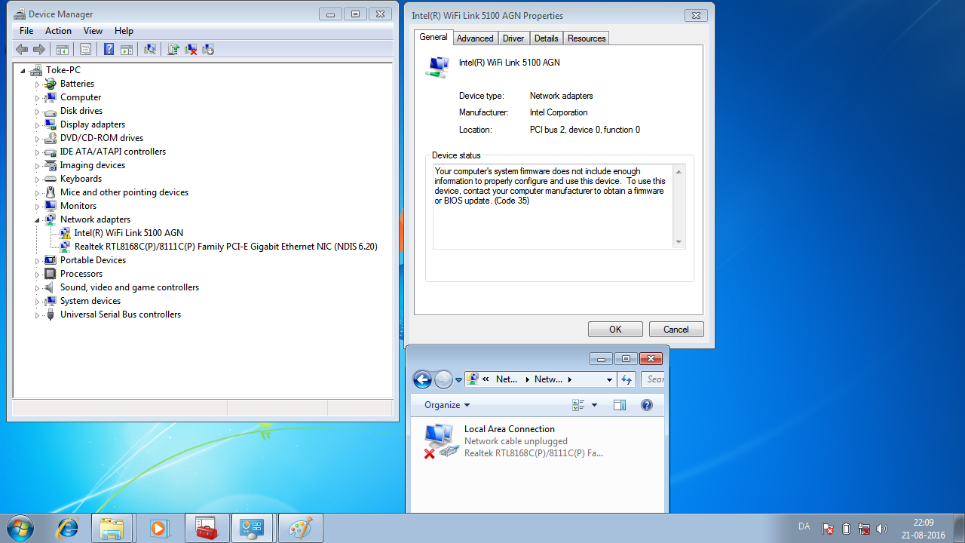Switch to the Driver tab
Screen dimensions: 965x543
[513, 38]
